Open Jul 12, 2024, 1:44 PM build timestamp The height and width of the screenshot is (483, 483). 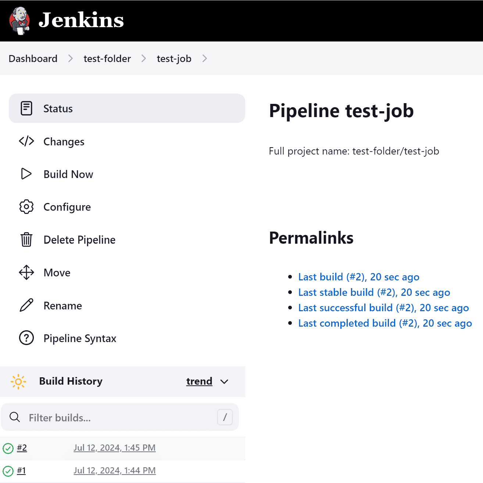click(115, 471)
